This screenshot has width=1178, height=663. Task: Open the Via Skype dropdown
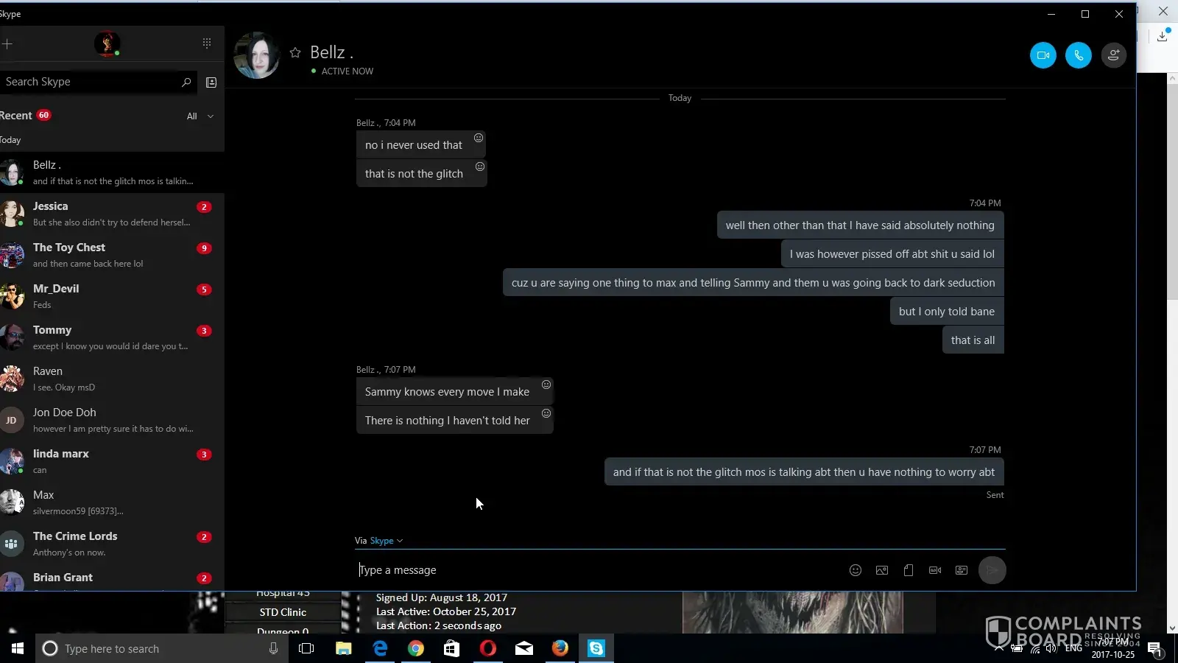pyautogui.click(x=386, y=541)
